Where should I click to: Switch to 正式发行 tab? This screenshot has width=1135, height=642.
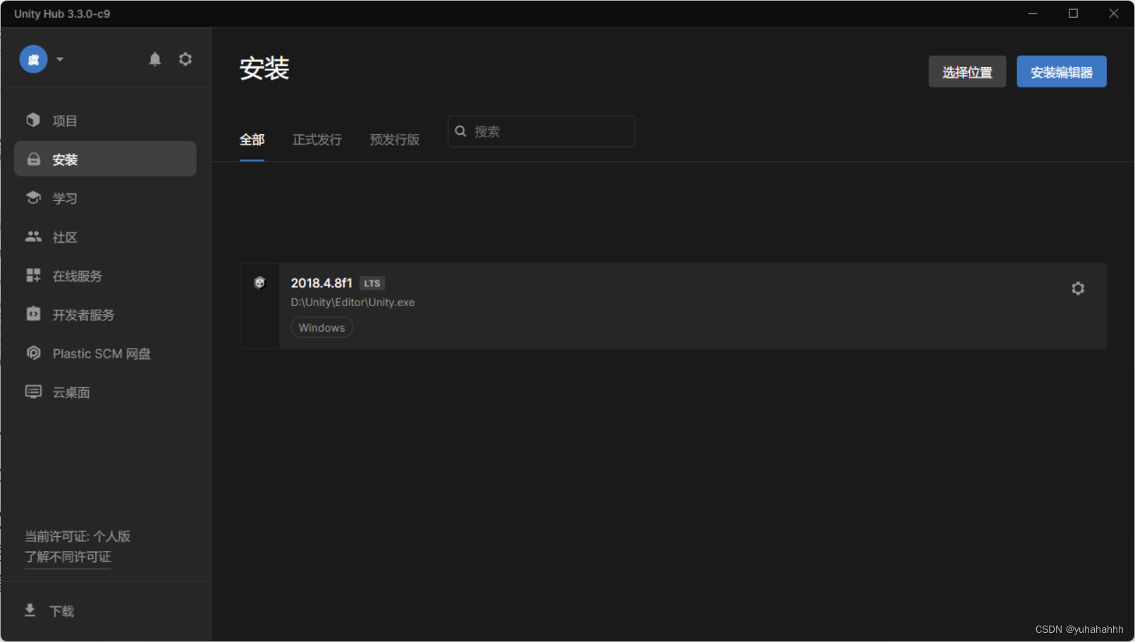pos(317,140)
